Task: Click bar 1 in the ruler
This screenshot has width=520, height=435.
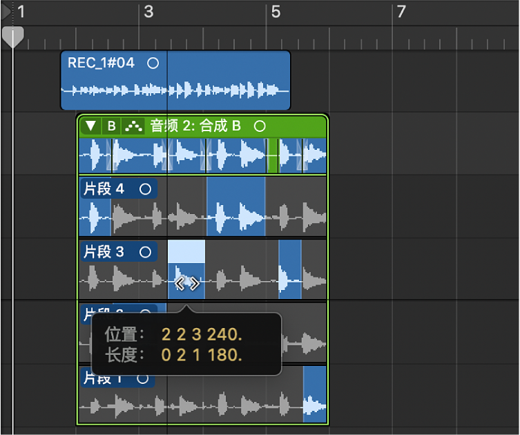Action: 21,12
